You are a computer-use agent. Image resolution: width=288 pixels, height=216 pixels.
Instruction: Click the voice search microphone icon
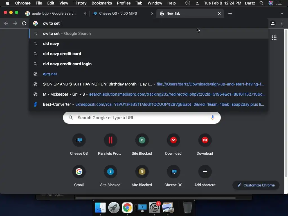(x=213, y=118)
